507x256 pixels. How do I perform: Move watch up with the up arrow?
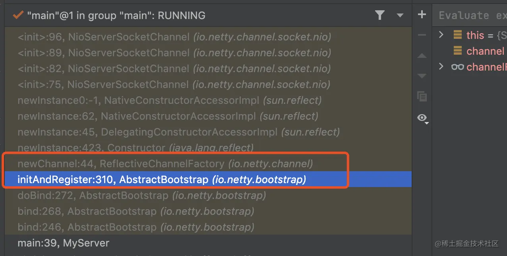click(x=422, y=56)
